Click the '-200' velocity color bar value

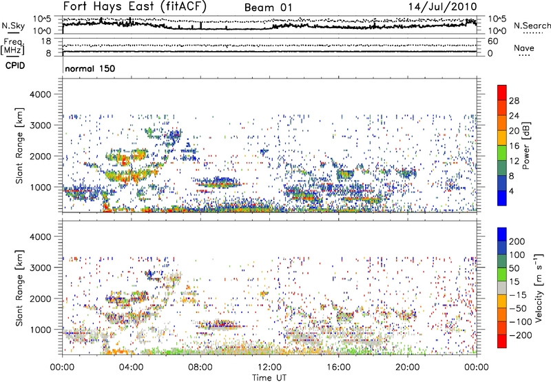pos(521,335)
